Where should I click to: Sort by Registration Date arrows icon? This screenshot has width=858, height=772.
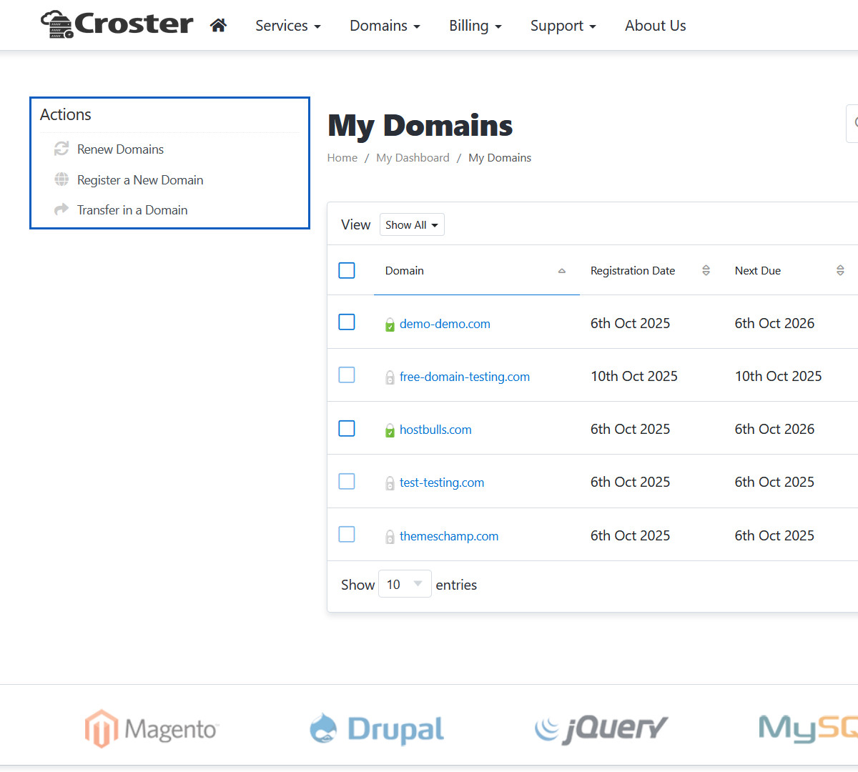click(x=706, y=270)
